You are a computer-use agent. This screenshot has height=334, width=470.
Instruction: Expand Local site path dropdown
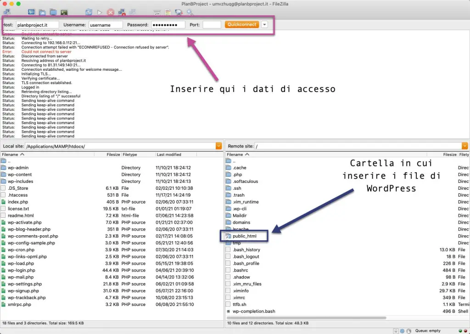(218, 146)
